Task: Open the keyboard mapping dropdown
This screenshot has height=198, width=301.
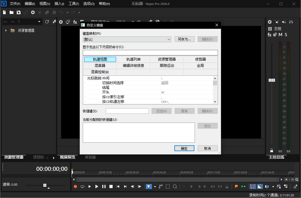Action: pos(169,39)
